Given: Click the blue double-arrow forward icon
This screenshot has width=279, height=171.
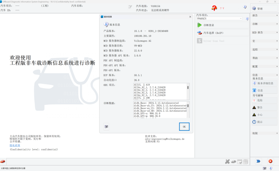Looking at the screenshot, I should (x=258, y=161).
